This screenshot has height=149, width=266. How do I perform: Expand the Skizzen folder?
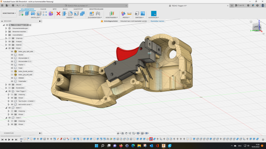pyautogui.click(x=6, y=85)
